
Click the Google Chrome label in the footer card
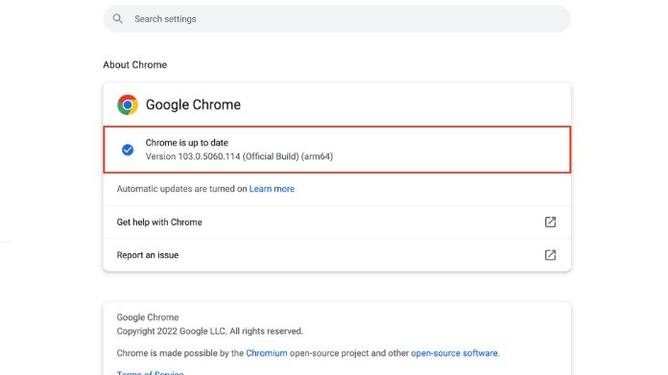[148, 317]
